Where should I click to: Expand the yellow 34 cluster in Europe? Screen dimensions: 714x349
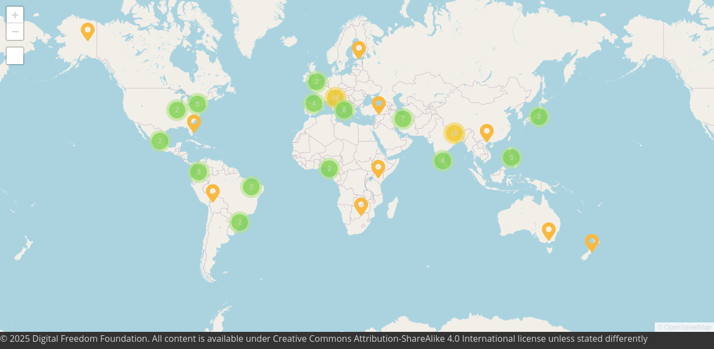335,98
